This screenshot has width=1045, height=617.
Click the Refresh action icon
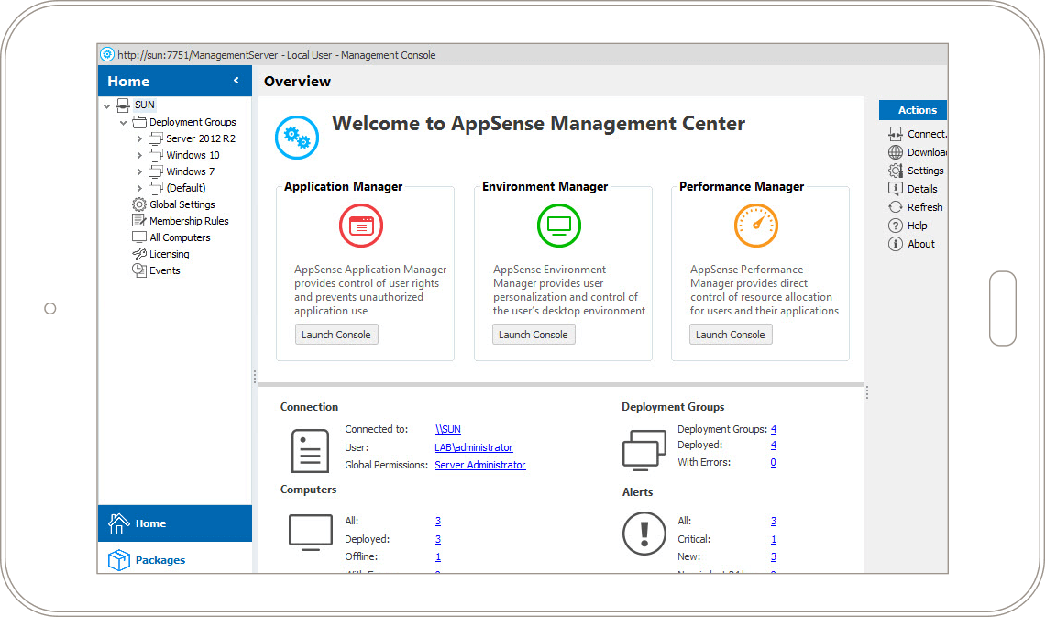click(x=895, y=207)
